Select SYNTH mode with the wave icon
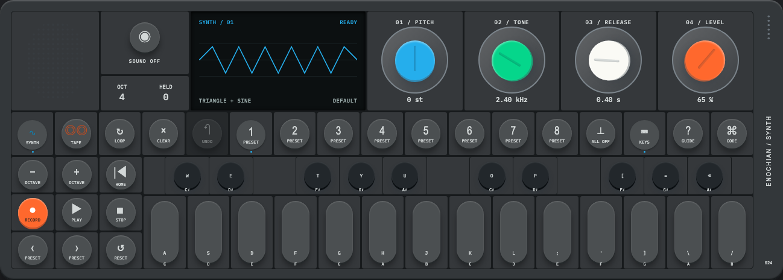The image size is (783, 280). (33, 134)
